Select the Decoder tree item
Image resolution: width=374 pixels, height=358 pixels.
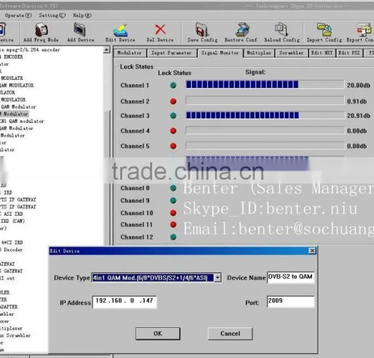pyautogui.click(x=11, y=249)
